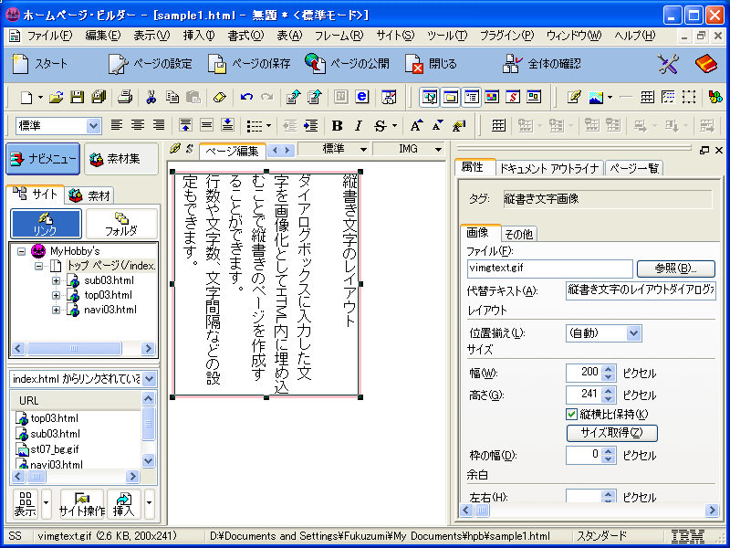The width and height of the screenshot is (730, 548).
Task: Expand the navi03.html tree node
Action: coord(56,310)
